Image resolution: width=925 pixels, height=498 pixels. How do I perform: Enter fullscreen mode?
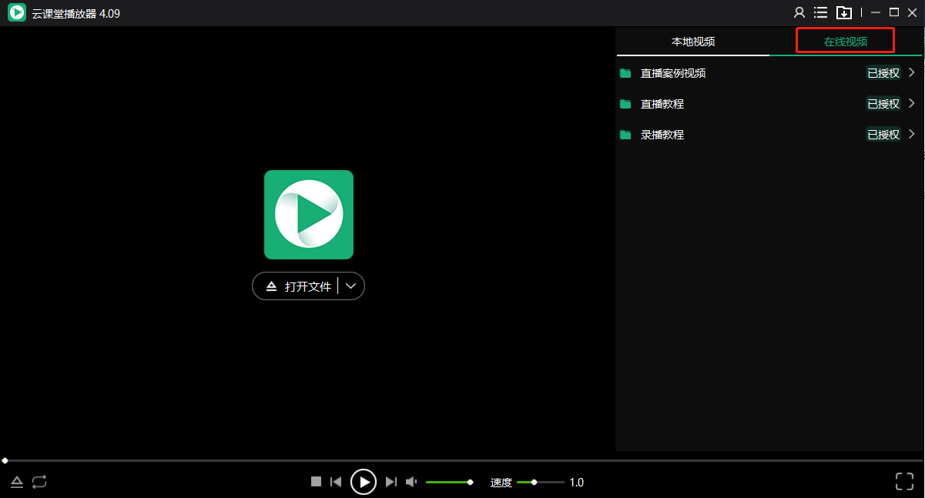(x=904, y=482)
